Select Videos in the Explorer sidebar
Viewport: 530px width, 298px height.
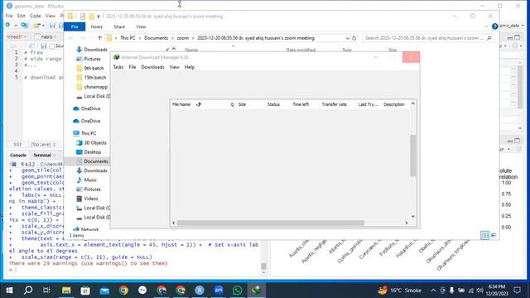click(87, 199)
